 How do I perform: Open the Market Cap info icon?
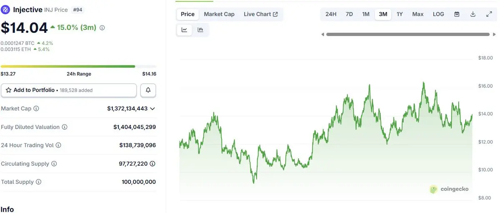point(36,109)
